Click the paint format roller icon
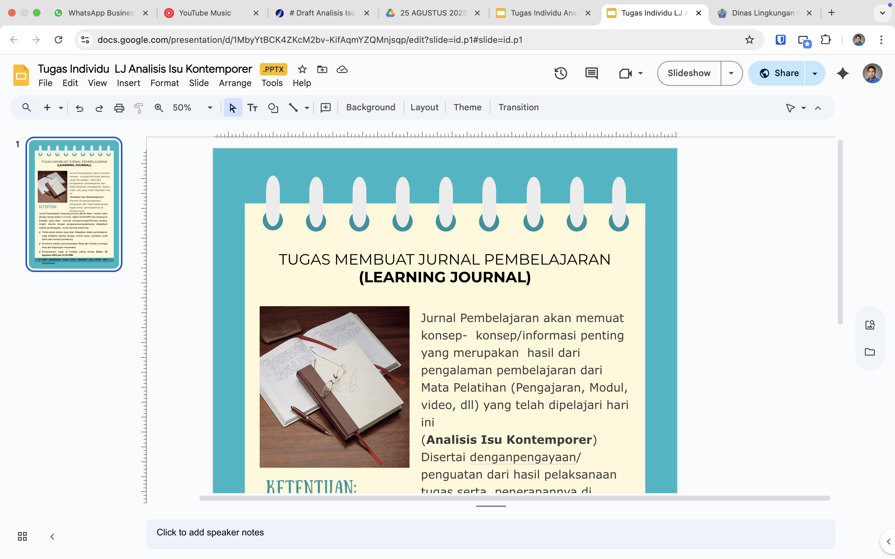Viewport: 895px width, 559px height. 139,107
